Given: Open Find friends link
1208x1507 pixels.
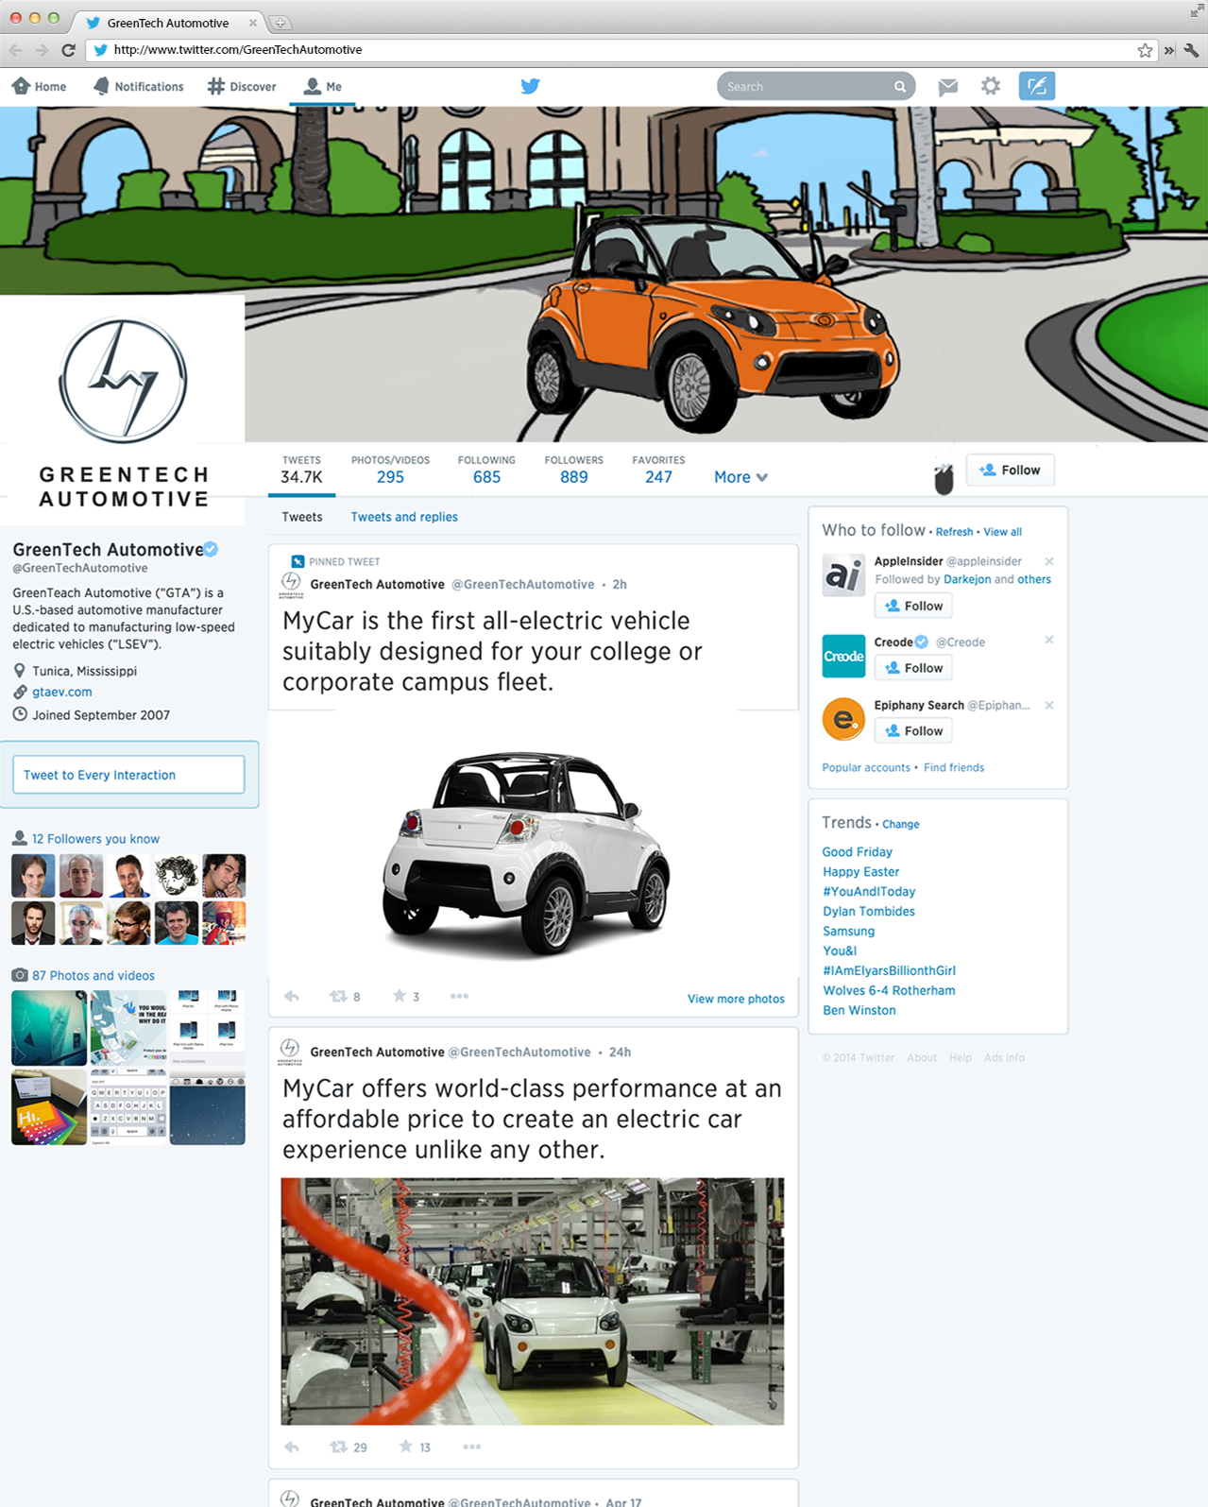Looking at the screenshot, I should (x=954, y=767).
